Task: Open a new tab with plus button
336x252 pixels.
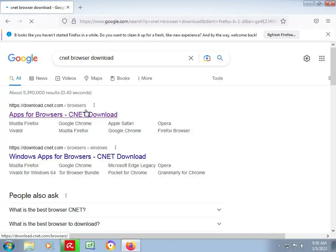Action: pos(80,8)
